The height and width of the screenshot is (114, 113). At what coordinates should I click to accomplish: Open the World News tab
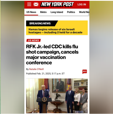(84, 12)
